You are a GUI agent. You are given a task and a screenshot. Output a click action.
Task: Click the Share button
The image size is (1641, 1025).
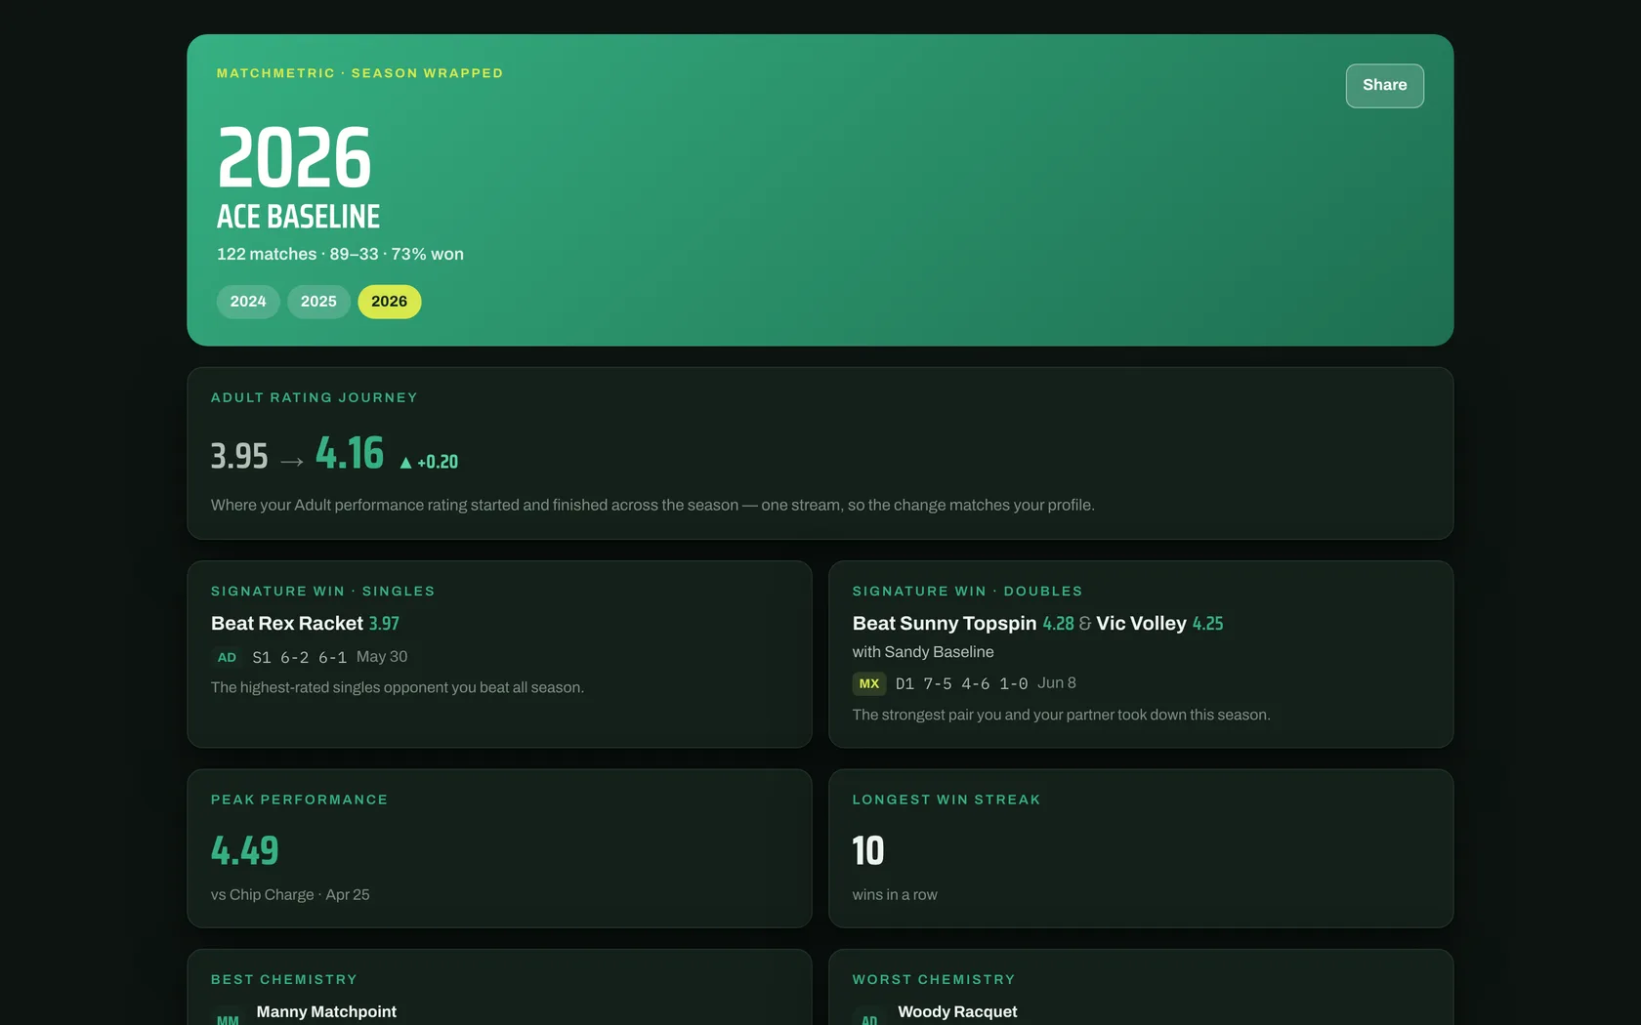pyautogui.click(x=1384, y=86)
